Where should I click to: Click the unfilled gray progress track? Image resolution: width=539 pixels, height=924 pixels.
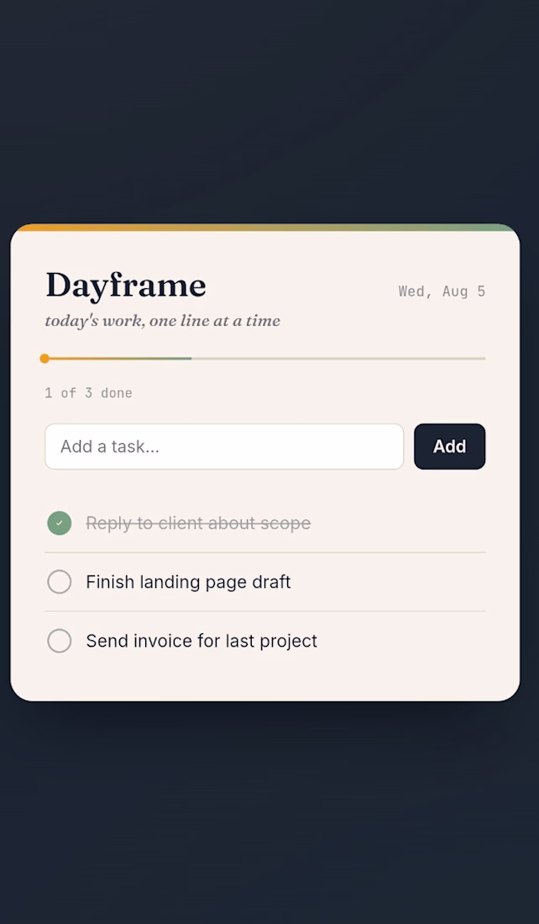(338, 359)
